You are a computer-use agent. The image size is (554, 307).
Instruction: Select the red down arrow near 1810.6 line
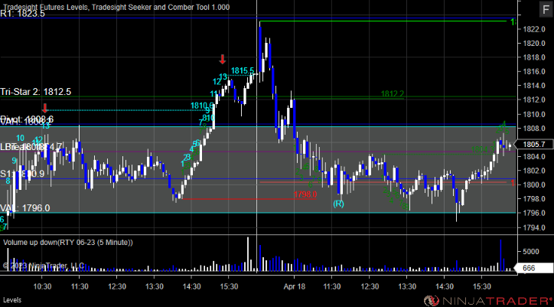(44, 108)
